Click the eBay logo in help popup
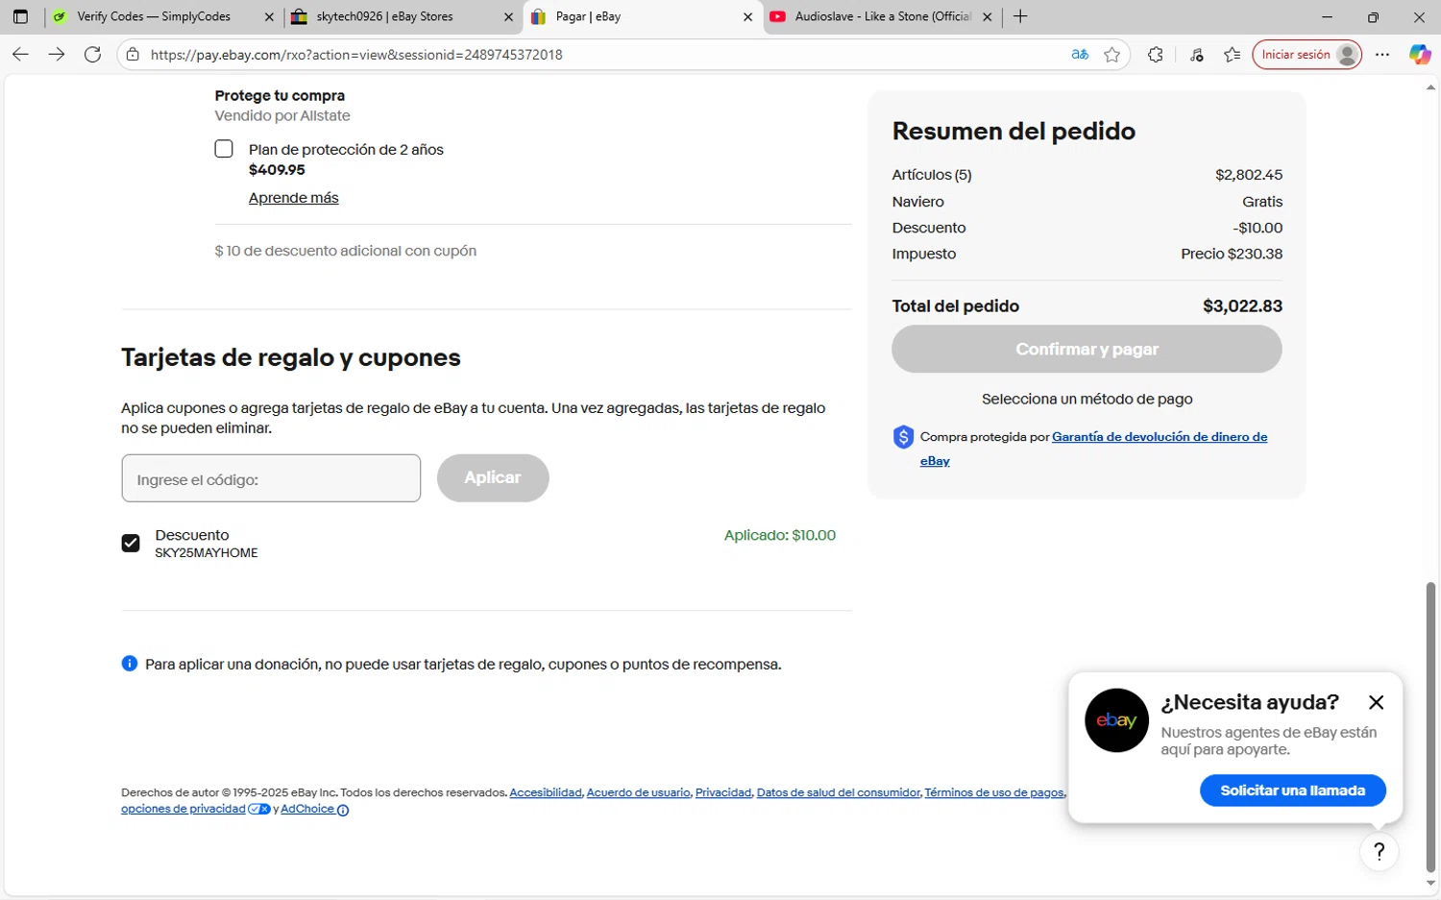1441x900 pixels. [1116, 720]
